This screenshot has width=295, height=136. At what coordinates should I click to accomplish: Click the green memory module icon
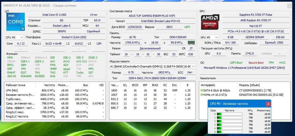[x=191, y=43]
